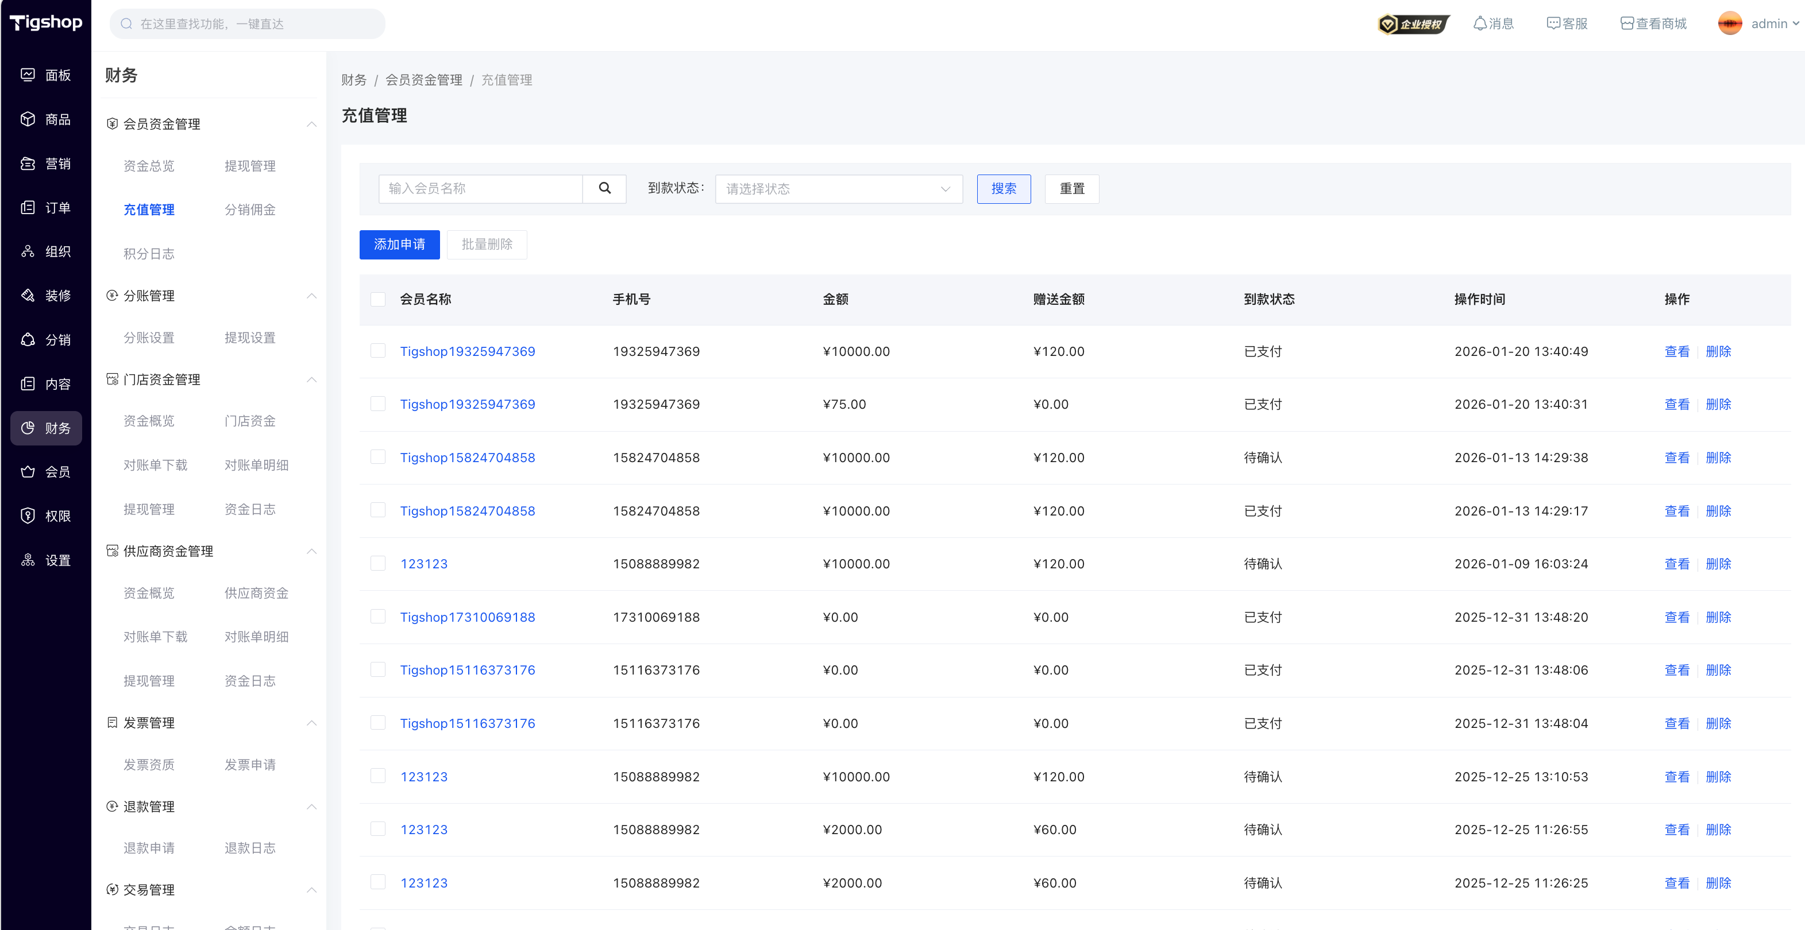Open the 装修 decoration sidebar icon
This screenshot has height=930, width=1805.
(28, 296)
